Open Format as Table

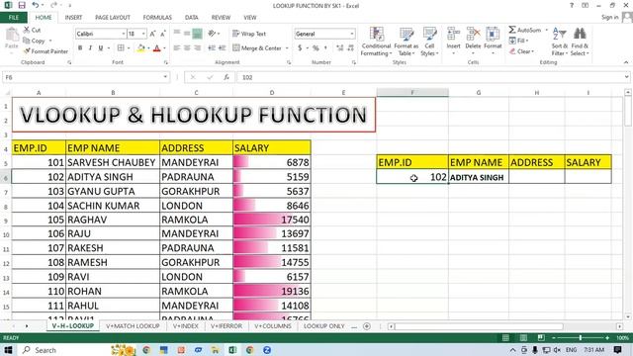click(x=407, y=42)
